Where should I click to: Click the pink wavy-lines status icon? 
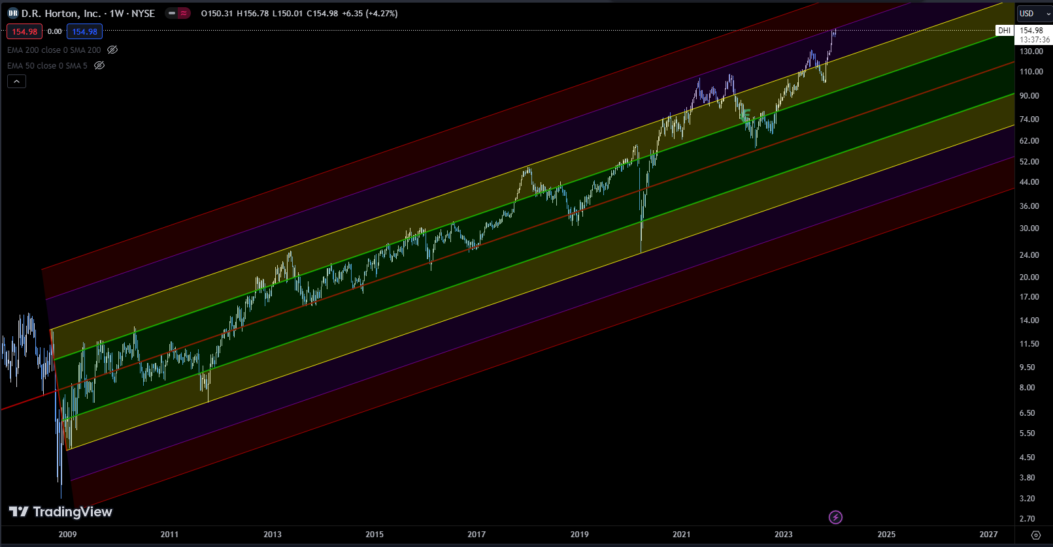point(184,13)
